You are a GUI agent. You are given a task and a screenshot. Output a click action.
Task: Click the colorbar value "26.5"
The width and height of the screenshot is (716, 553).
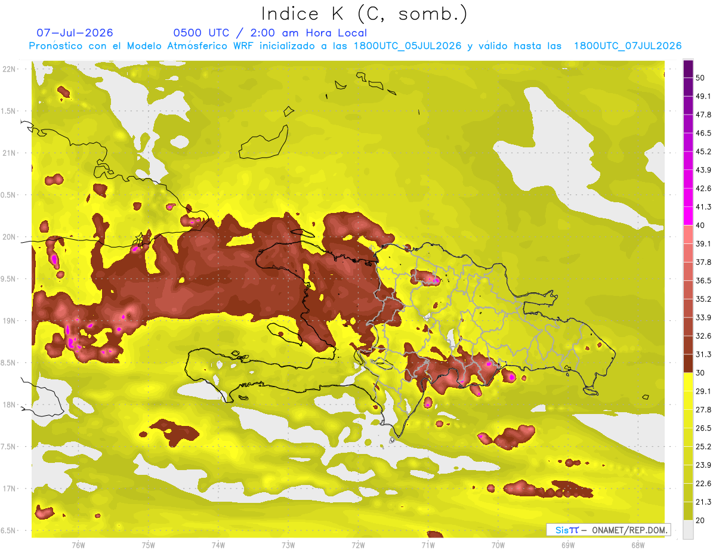click(x=703, y=428)
